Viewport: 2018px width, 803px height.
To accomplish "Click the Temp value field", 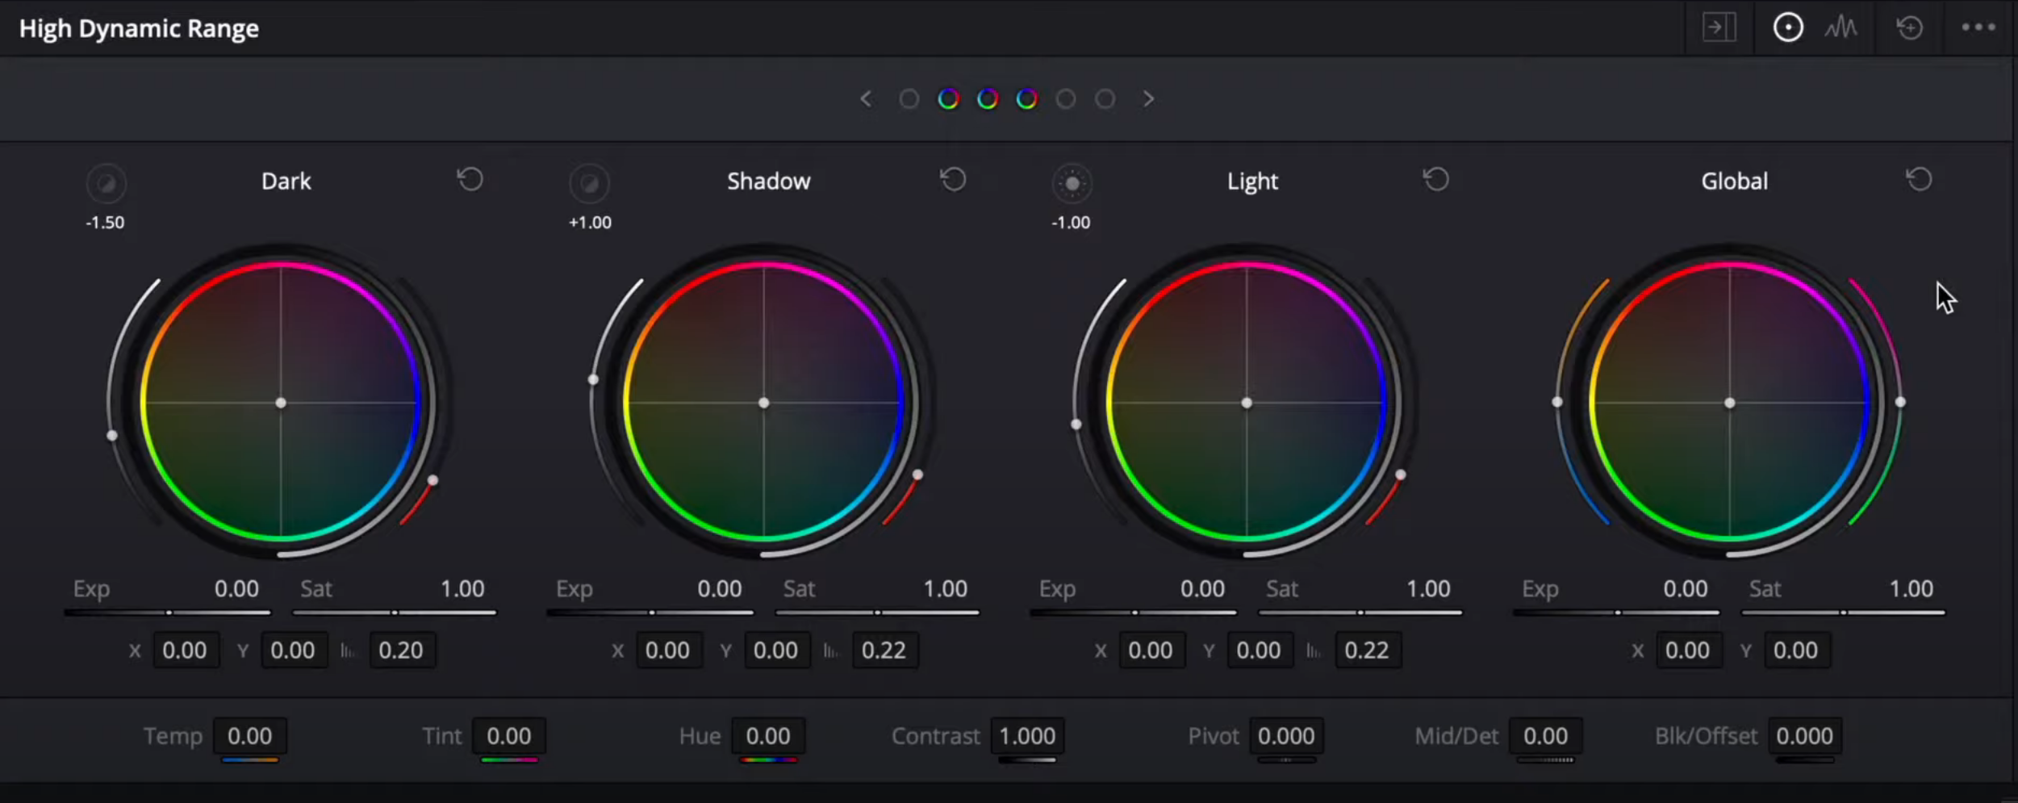I will tap(249, 736).
